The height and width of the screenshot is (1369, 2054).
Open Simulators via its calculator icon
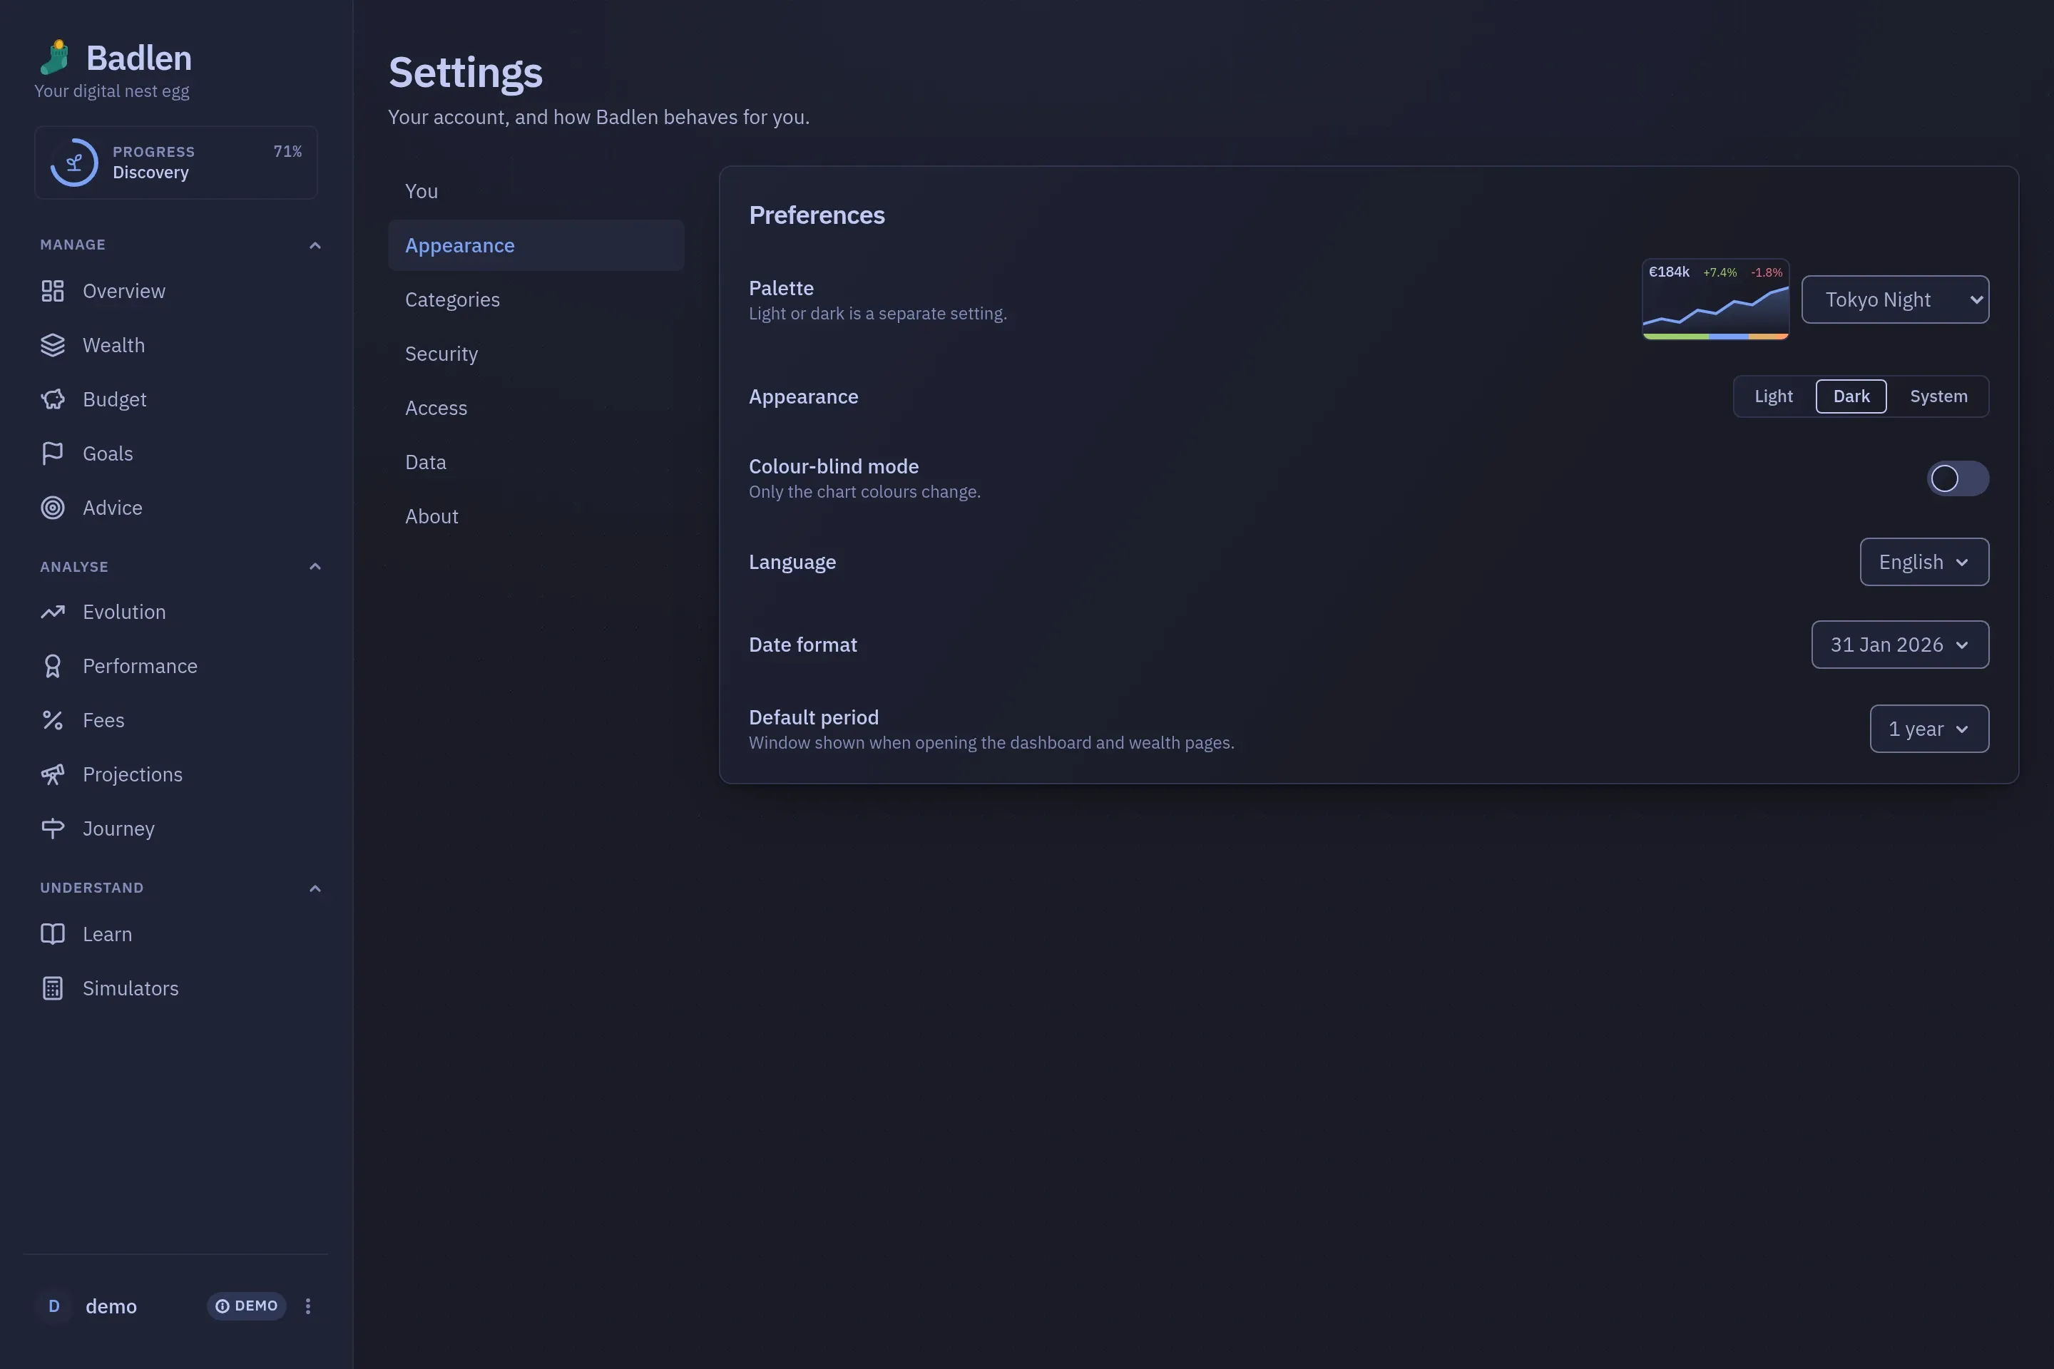[52, 988]
